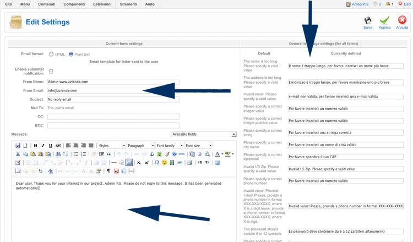Select the HTML email format radio

51,54
